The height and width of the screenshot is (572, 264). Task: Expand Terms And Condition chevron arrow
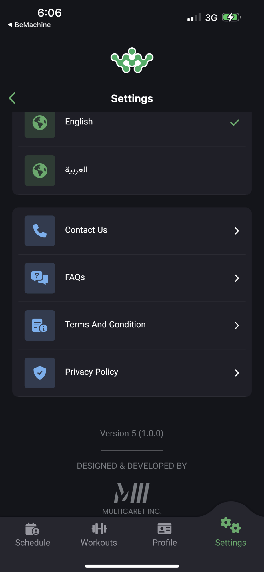tap(237, 325)
